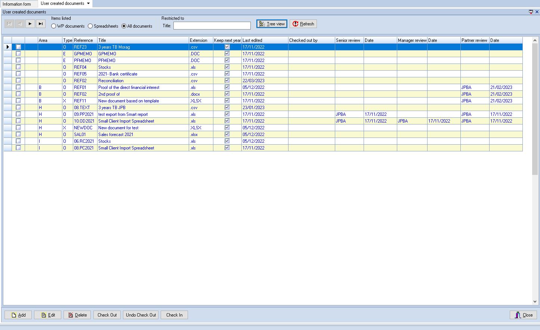This screenshot has width=540, height=330.
Task: Click the Tree view button
Action: (272, 24)
